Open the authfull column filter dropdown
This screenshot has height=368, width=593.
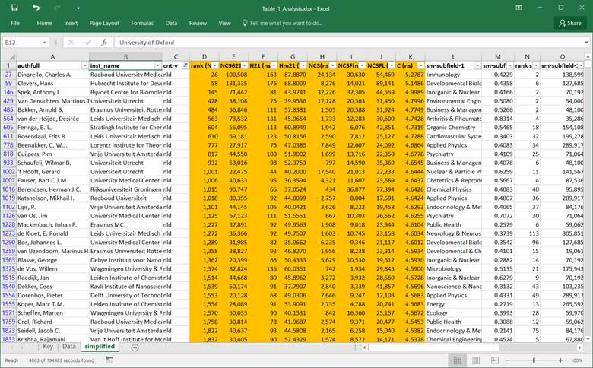click(84, 66)
